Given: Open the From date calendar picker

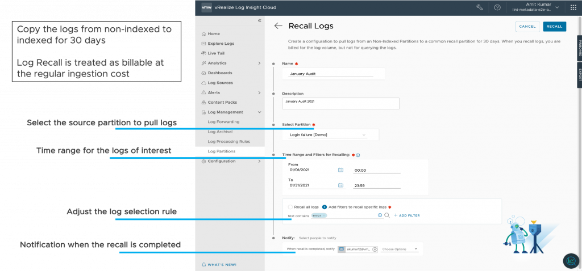Looking at the screenshot, I should (x=341, y=170).
